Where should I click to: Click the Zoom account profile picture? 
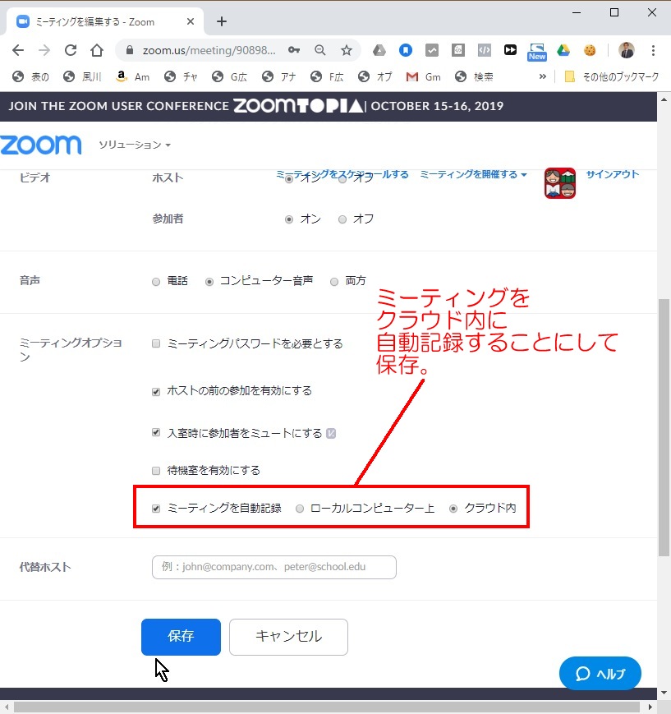[x=560, y=183]
